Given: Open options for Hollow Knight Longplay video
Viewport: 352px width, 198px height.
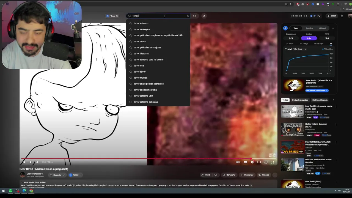Looking at the screenshot, I should point(336,124).
